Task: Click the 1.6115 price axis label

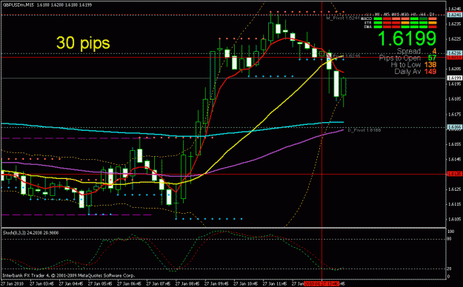Action: [455, 204]
